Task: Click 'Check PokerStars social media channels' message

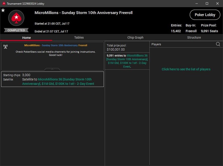Action: (x=56, y=53)
